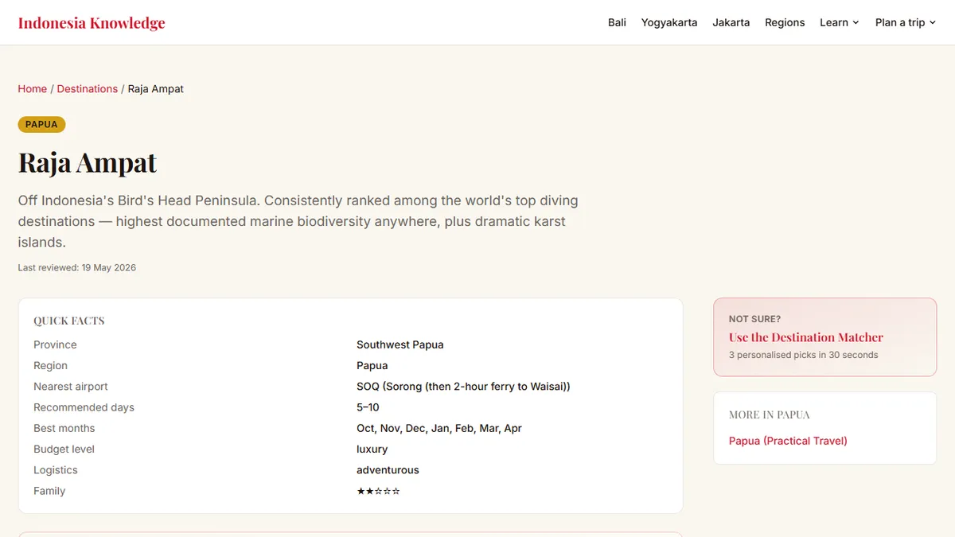The height and width of the screenshot is (537, 955).
Task: Click the PAPUA region badge
Action: (41, 124)
